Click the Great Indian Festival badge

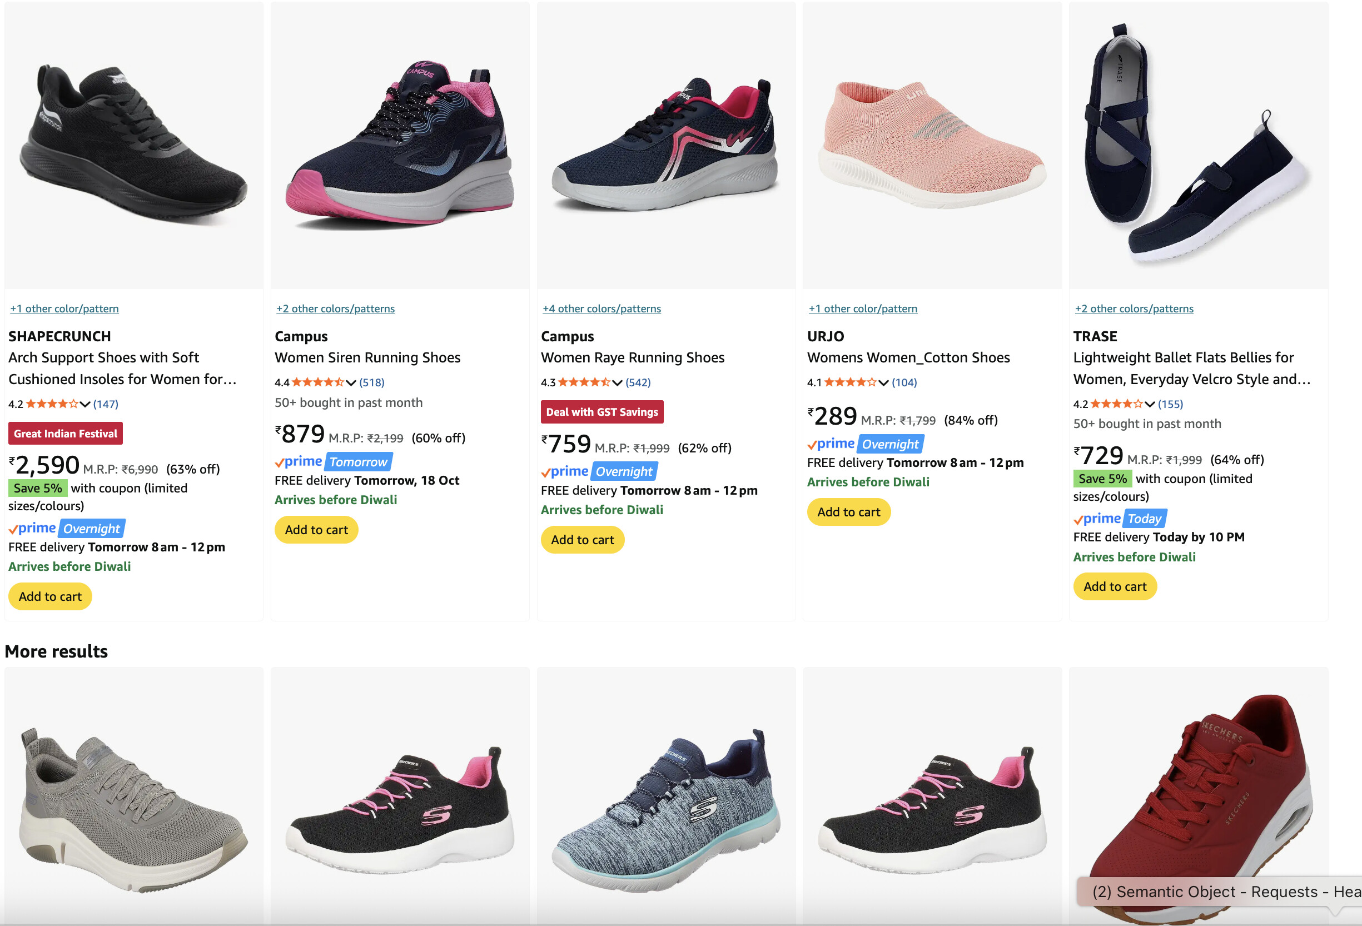coord(66,434)
